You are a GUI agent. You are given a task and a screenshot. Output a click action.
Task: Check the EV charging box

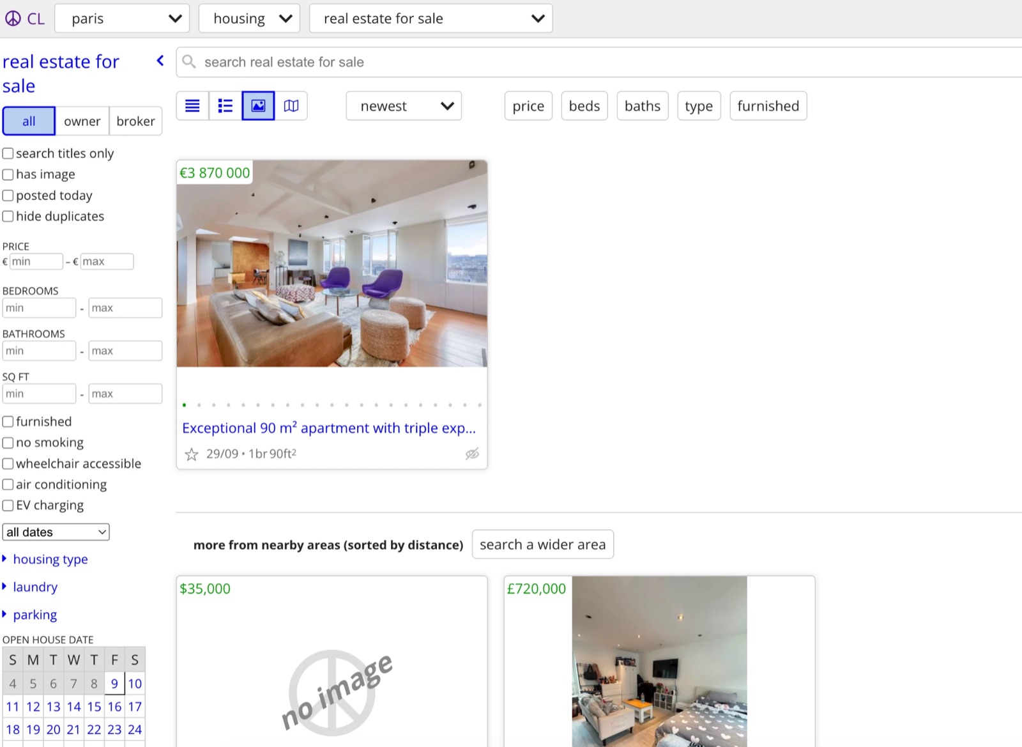point(8,505)
